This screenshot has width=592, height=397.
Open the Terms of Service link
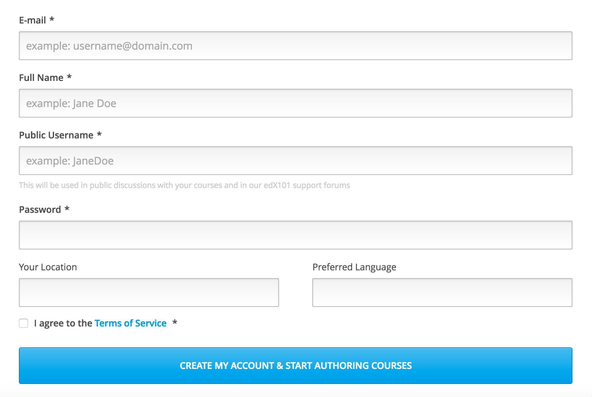pos(130,323)
